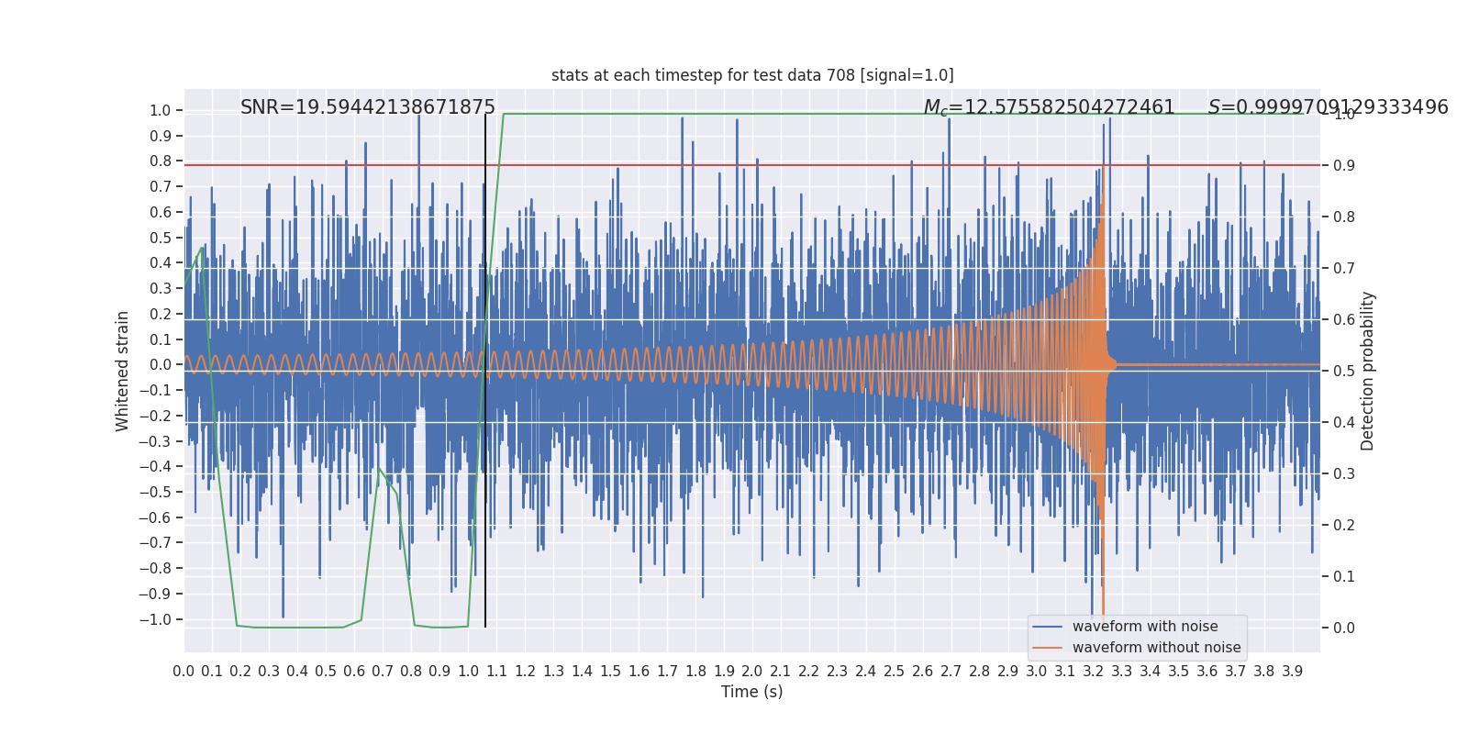This screenshot has width=1468, height=734.
Task: Click the 2.7 tick label on the time axis
Action: pyautogui.click(x=951, y=672)
